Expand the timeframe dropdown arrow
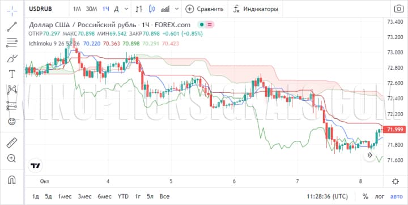The height and width of the screenshot is (205, 408). (126, 9)
